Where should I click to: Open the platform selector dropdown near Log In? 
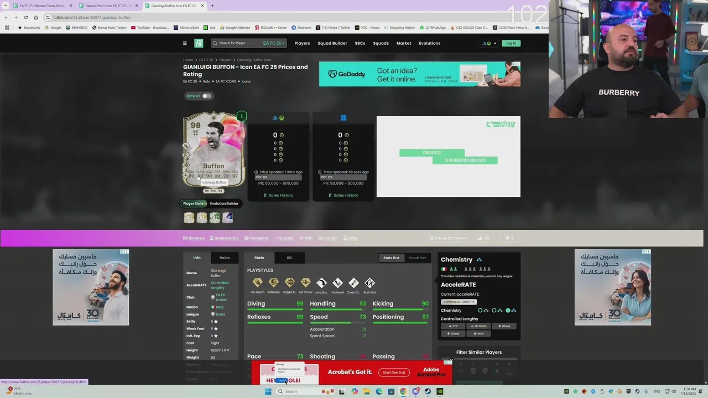(489, 43)
